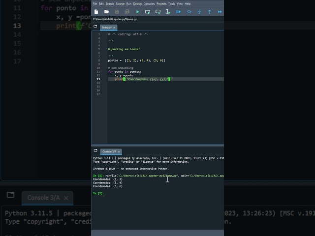Screen dimensions: 315x236
Task: Close the temp.py editor tab
Action: 114,28
